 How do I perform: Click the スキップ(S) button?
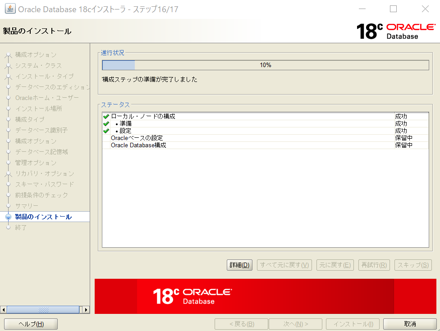coord(412,265)
